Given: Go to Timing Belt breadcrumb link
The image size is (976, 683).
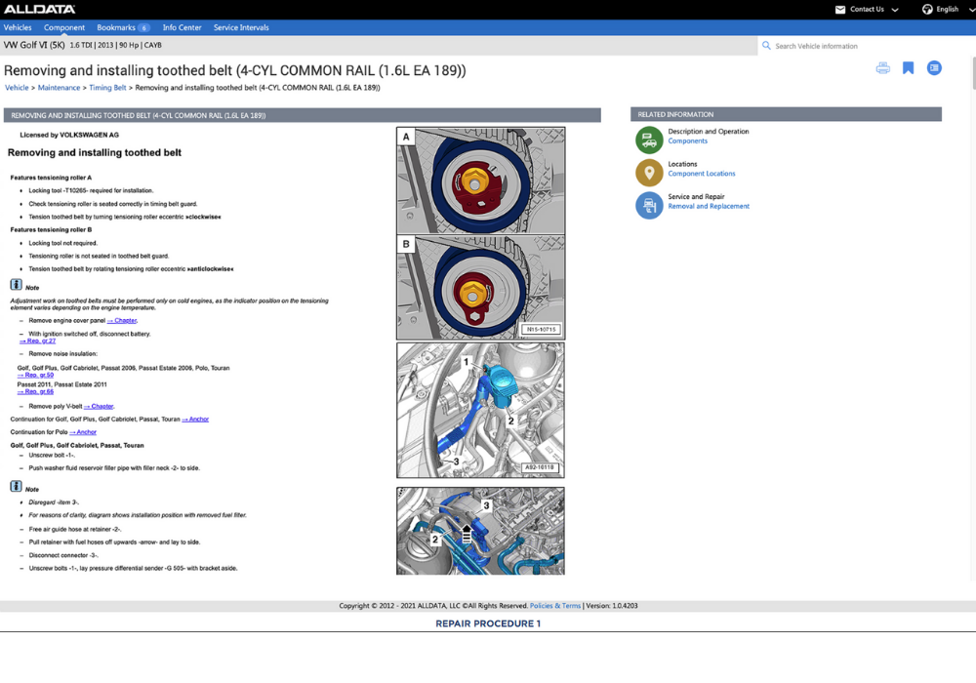Looking at the screenshot, I should point(107,88).
